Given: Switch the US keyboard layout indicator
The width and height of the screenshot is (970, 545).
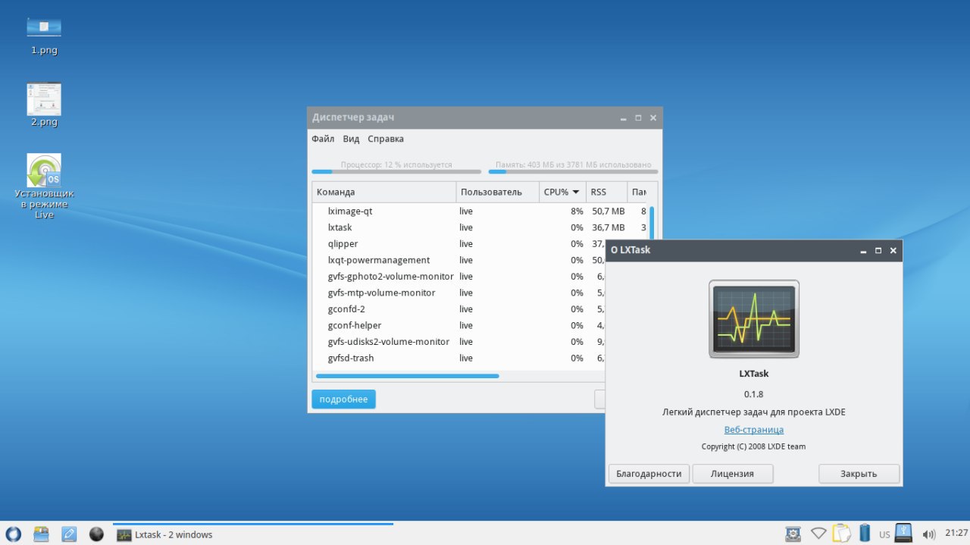Looking at the screenshot, I should pyautogui.click(x=884, y=535).
